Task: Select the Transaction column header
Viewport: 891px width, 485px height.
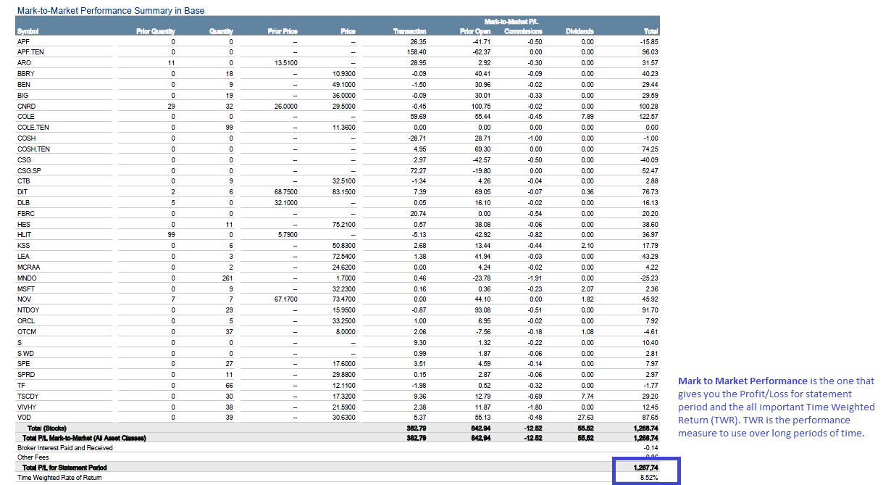Action: coord(409,31)
